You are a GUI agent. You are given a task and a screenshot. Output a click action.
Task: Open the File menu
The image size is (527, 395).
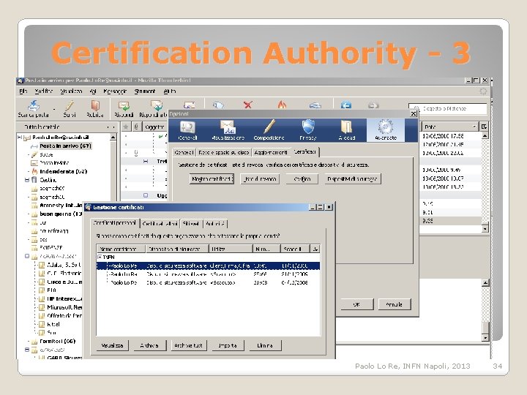point(23,91)
